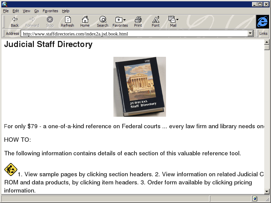Screen dimensions: 271x203
Task: Open the Search toolbar icon
Action: pos(102,20)
